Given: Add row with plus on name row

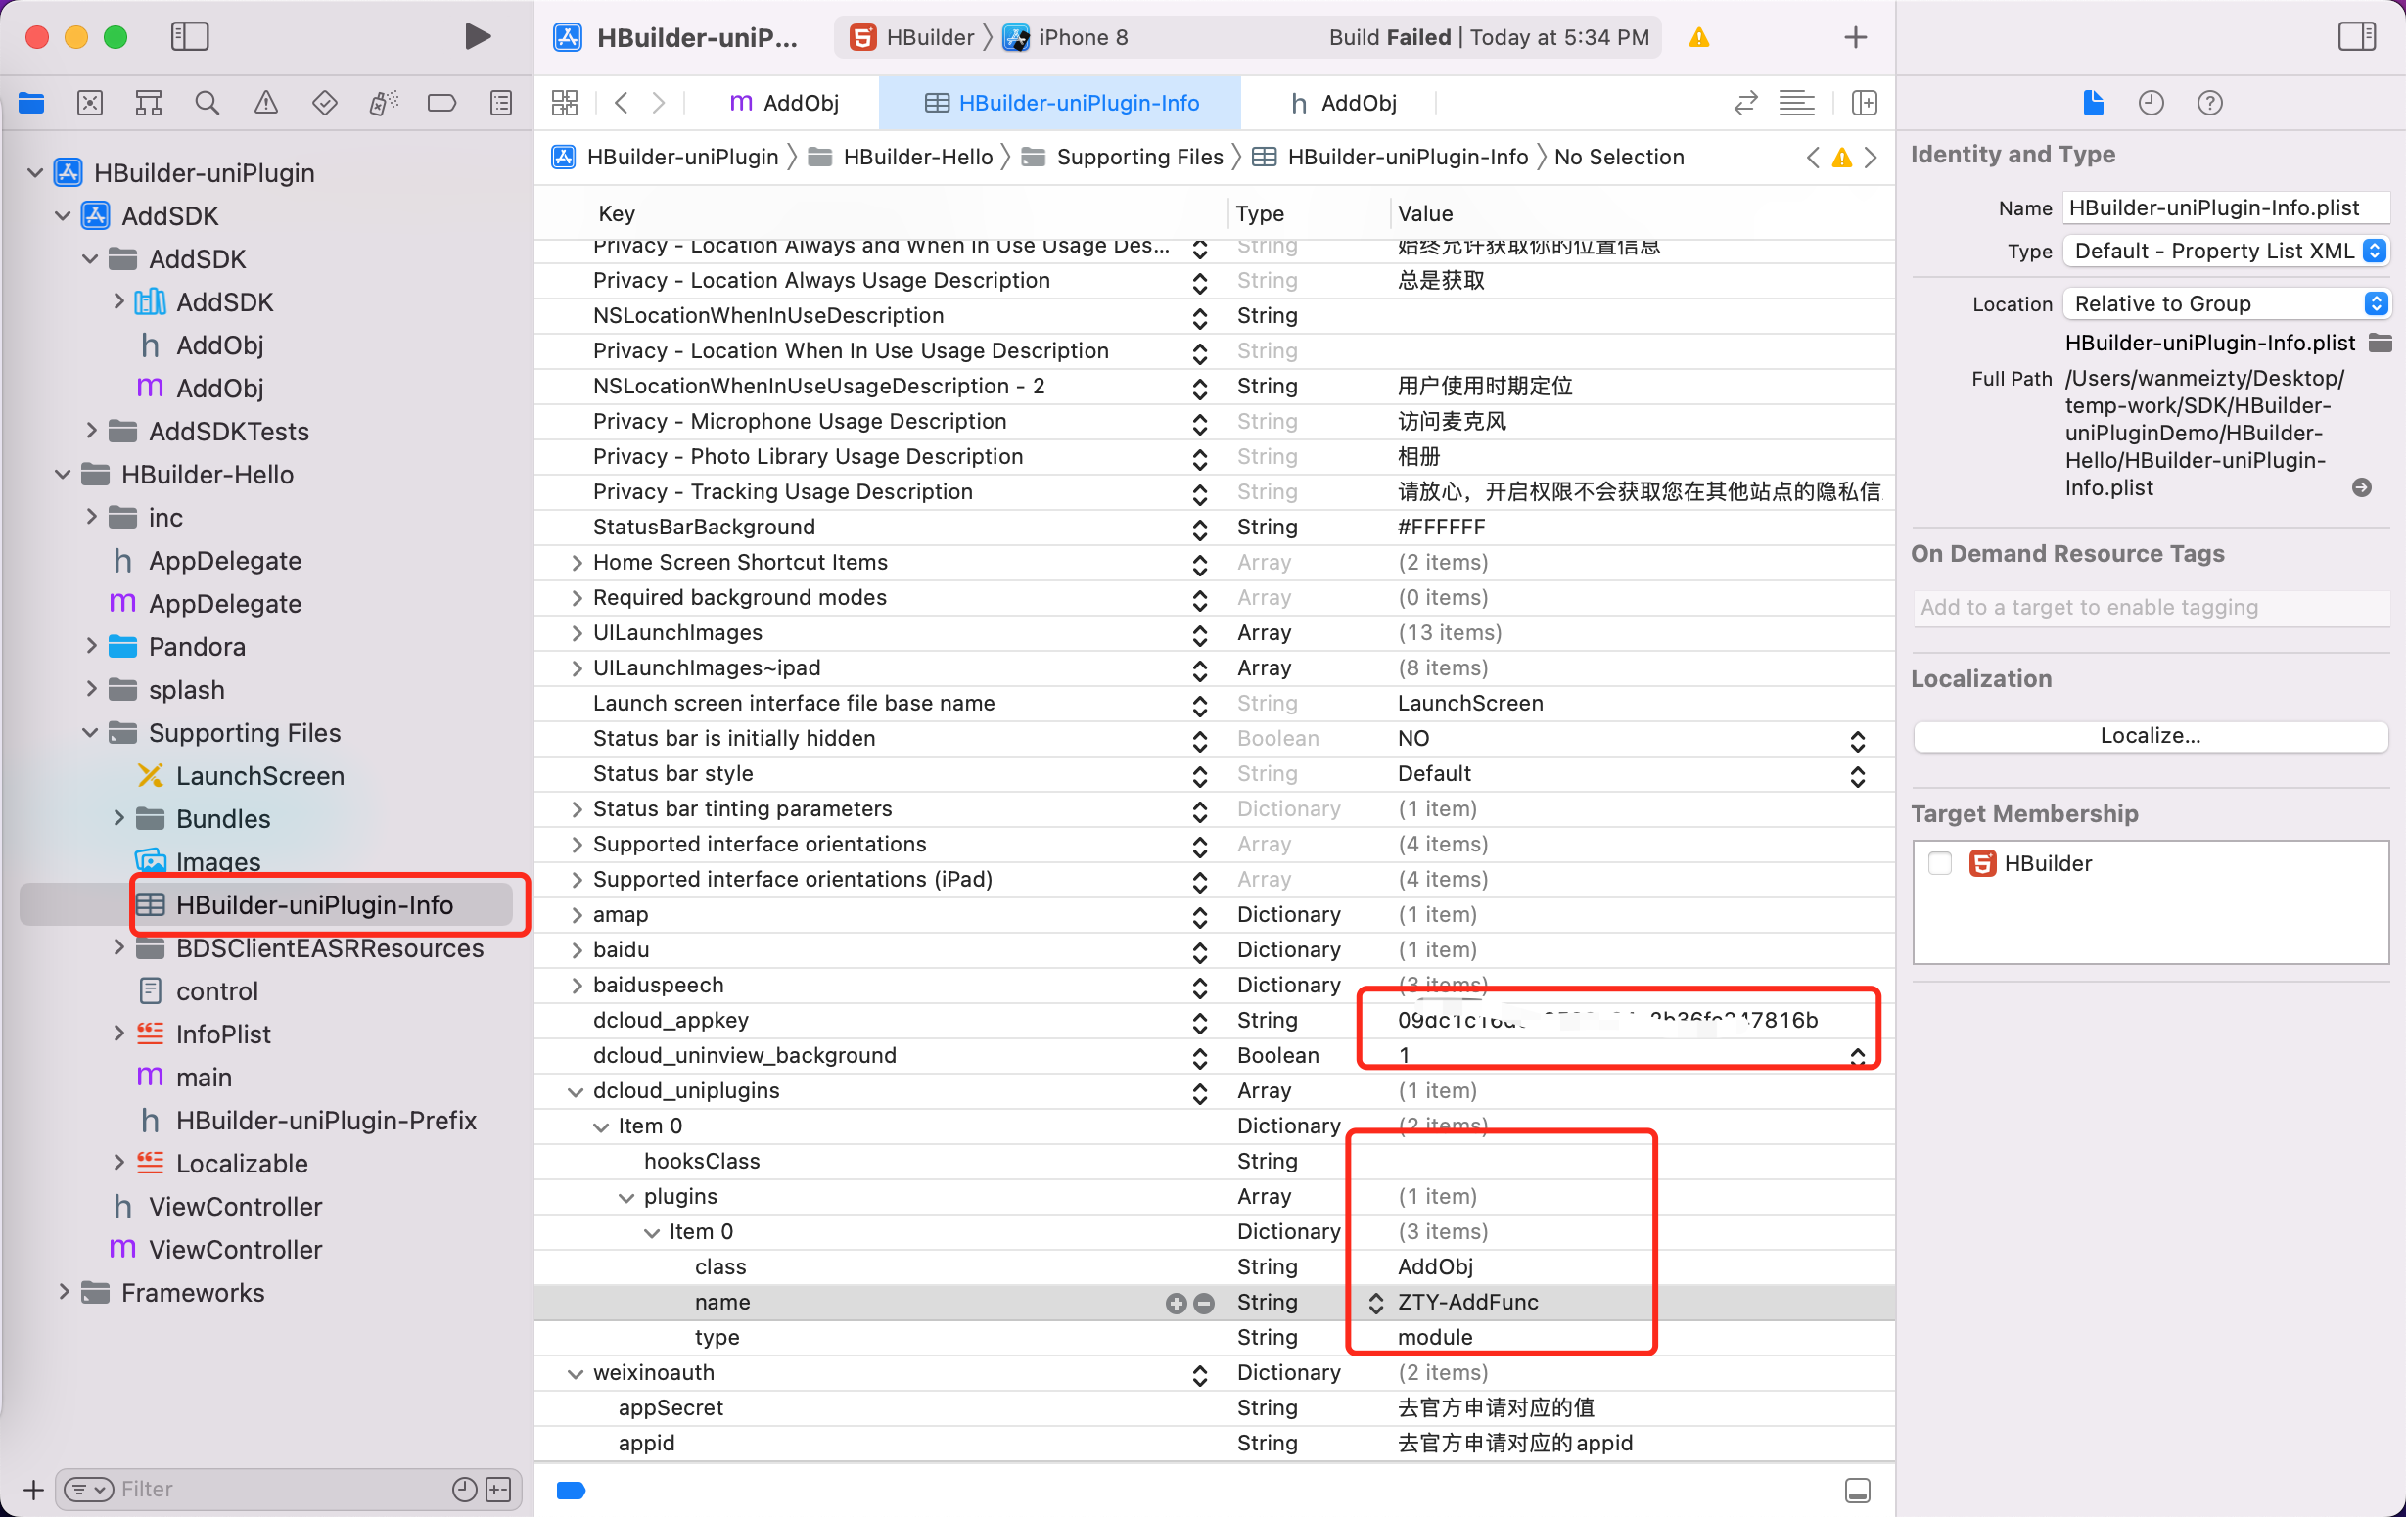Looking at the screenshot, I should click(x=1176, y=1303).
